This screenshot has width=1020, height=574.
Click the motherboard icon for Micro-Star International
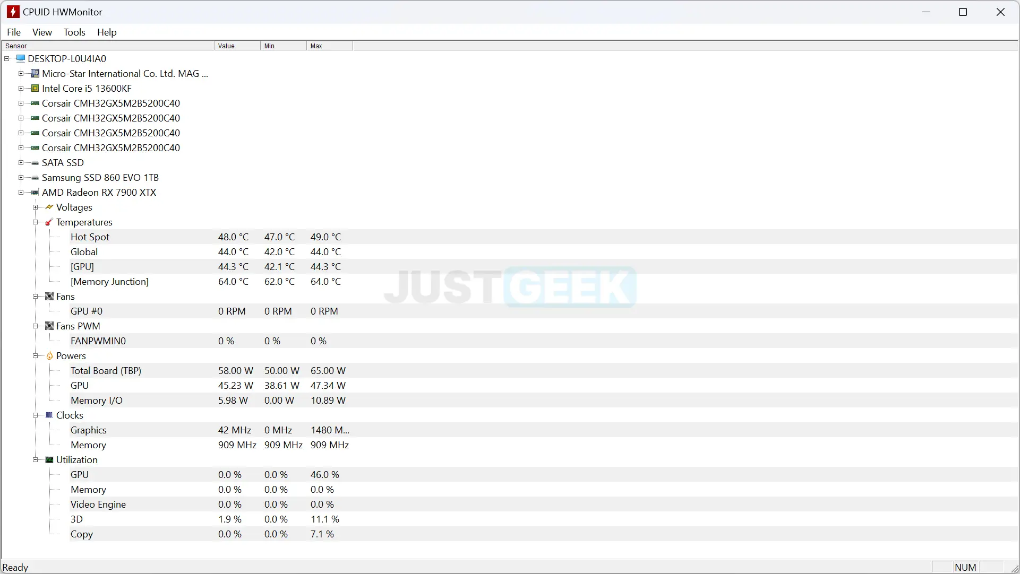point(35,74)
